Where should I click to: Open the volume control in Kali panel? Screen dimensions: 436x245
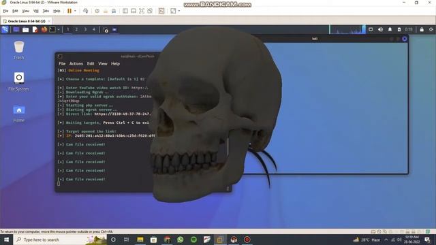coord(380,29)
